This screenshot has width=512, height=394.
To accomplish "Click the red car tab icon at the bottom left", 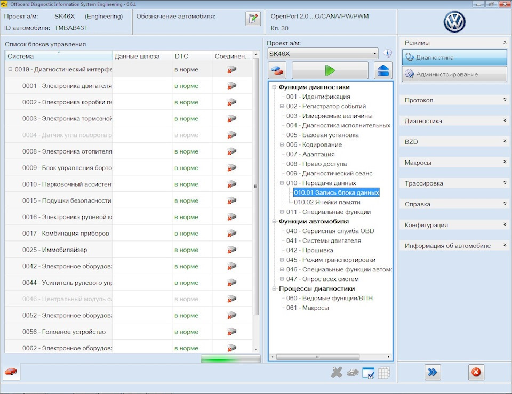I will [x=11, y=372].
